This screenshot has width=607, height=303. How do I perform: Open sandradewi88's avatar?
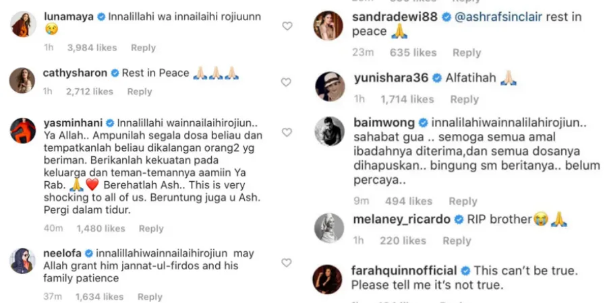coord(328,26)
